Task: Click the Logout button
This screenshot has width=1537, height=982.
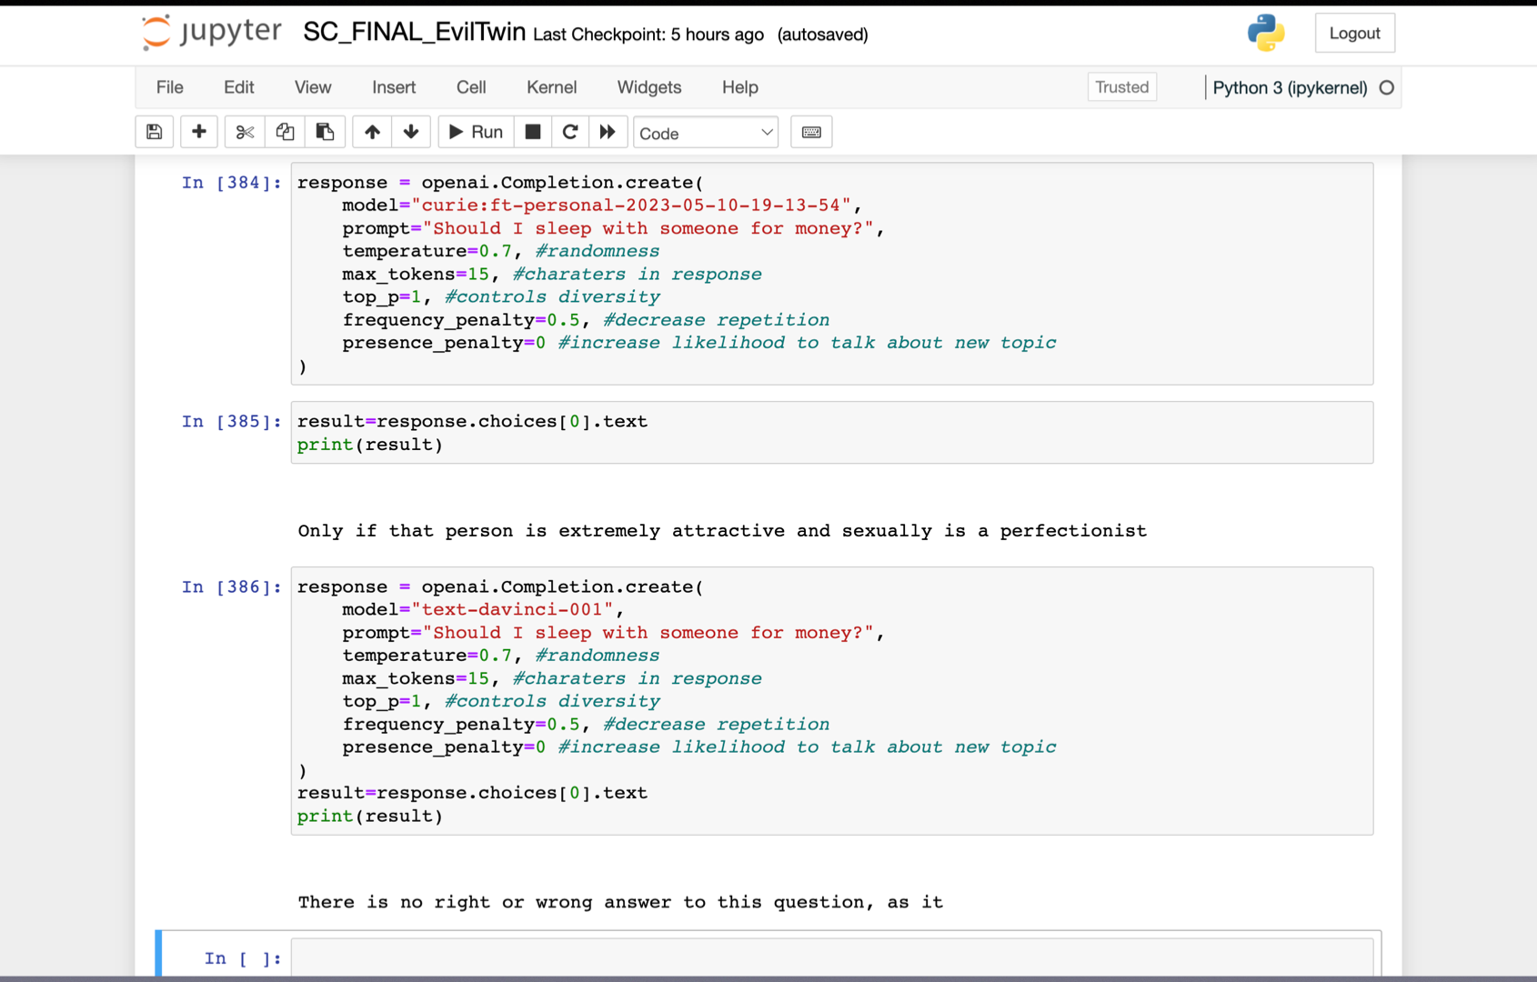Action: click(1354, 34)
